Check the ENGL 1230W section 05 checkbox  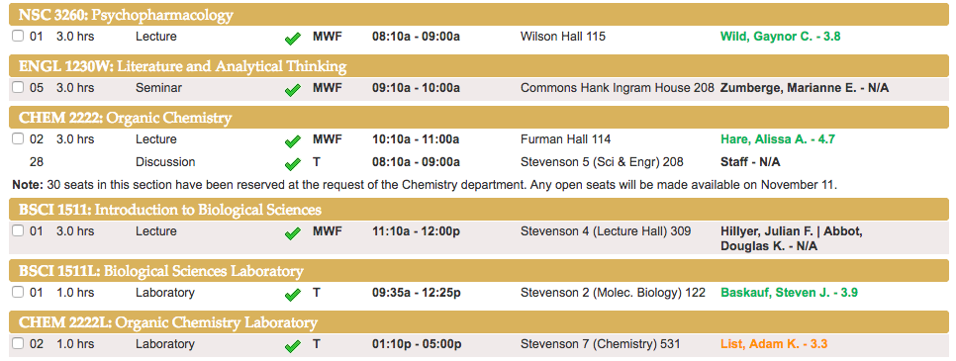click(18, 87)
